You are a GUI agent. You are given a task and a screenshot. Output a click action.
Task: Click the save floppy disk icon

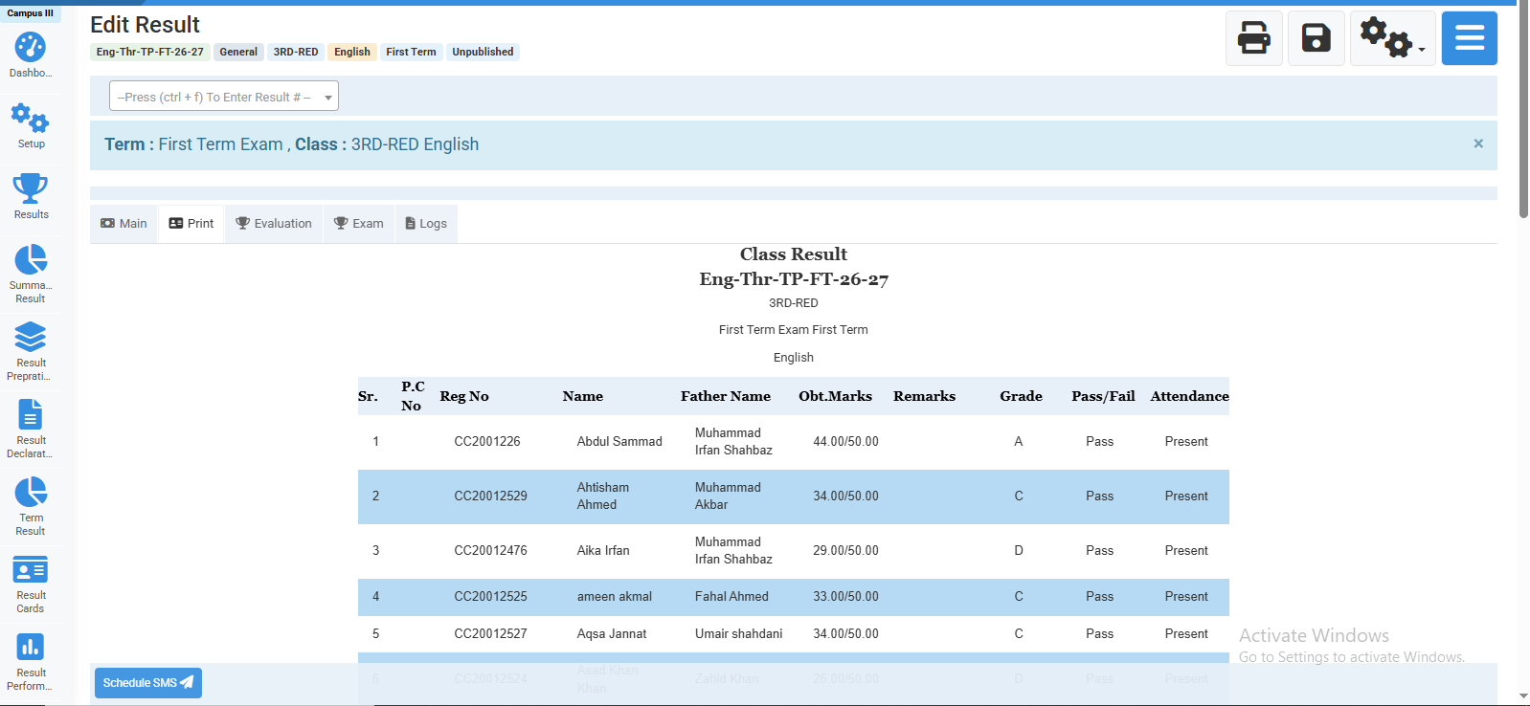point(1316,38)
